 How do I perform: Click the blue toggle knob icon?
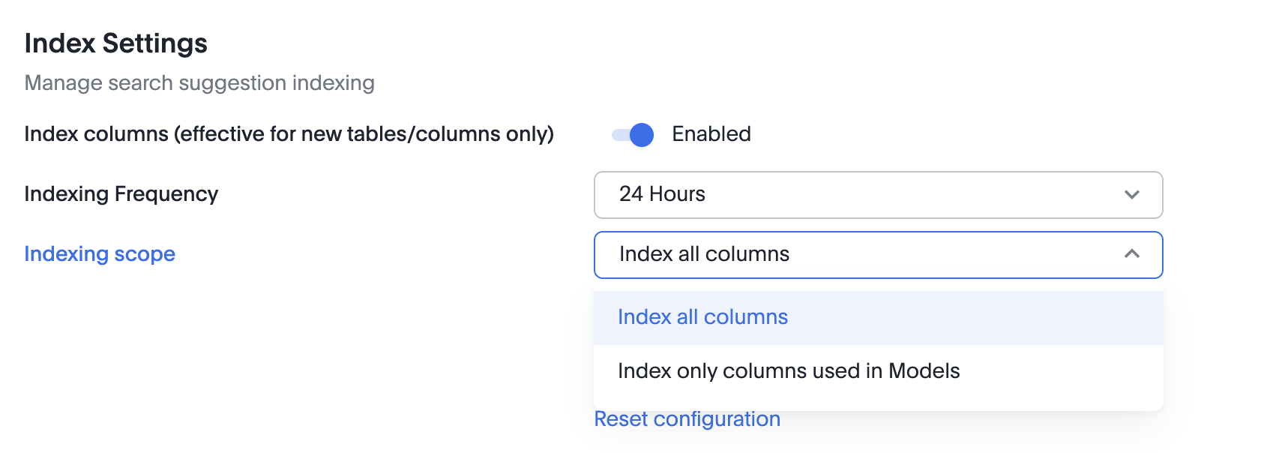pyautogui.click(x=642, y=135)
